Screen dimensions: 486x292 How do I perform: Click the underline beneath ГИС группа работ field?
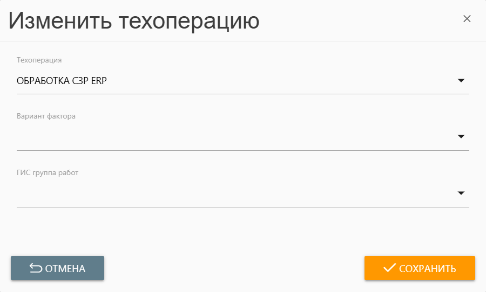[x=243, y=207]
